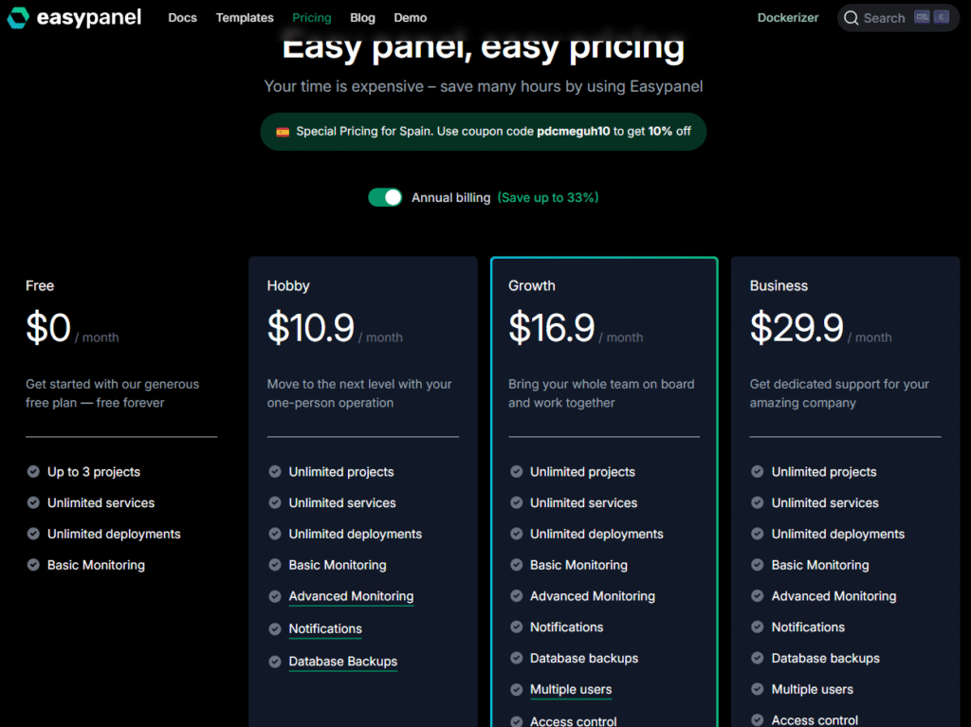
Task: Click the check icon beside Business Unlimited projects
Action: [x=758, y=472]
